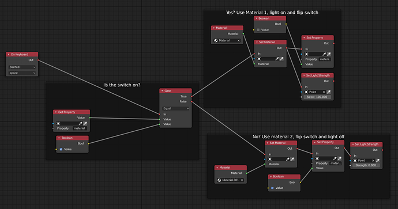Open the Started dropdown in On Keyboard node
Screen dimensions: 398x209
[22, 67]
